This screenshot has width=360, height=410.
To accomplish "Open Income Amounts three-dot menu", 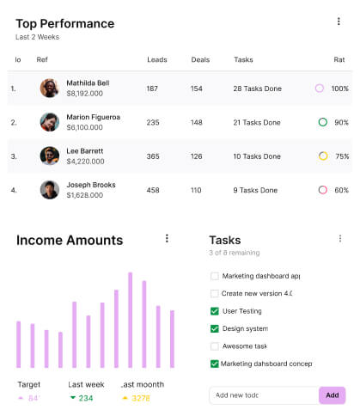I will tap(167, 238).
